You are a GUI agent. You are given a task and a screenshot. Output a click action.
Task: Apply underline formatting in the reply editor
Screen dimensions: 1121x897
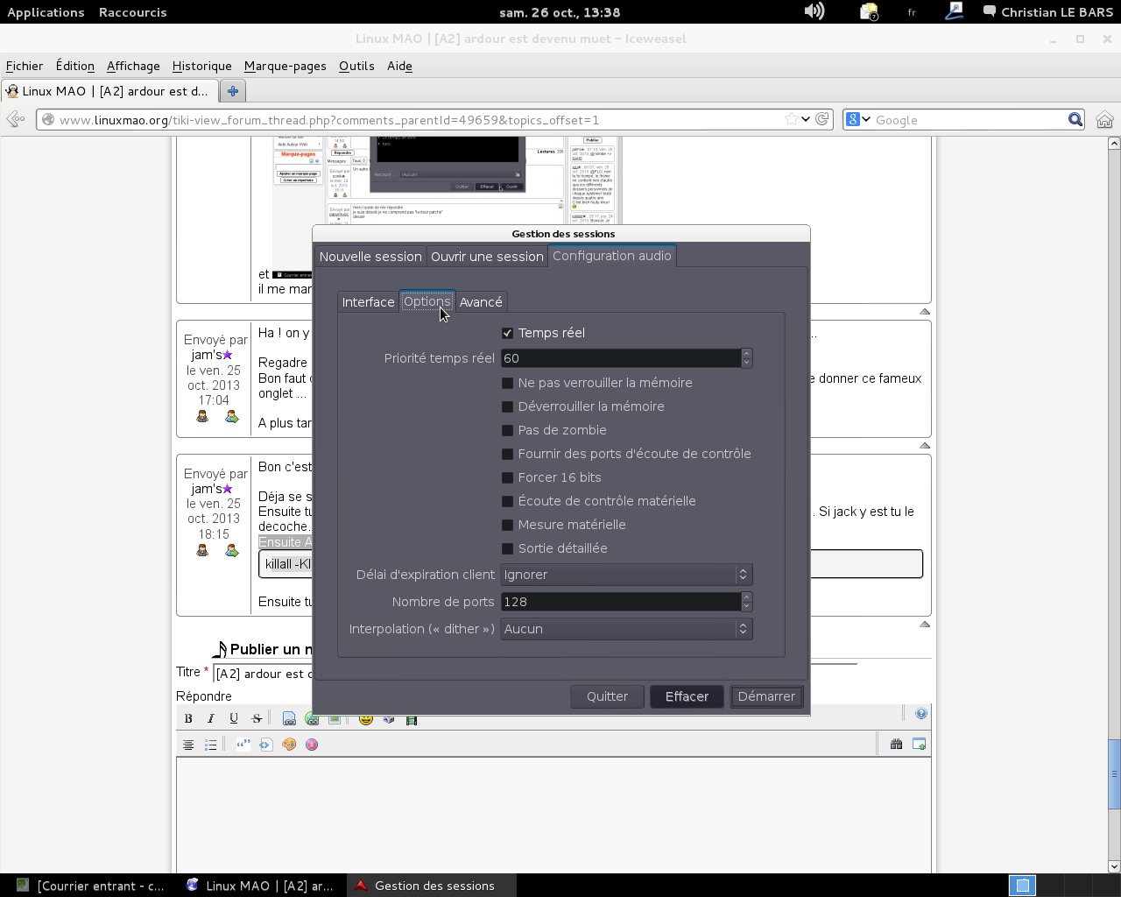coord(234,718)
